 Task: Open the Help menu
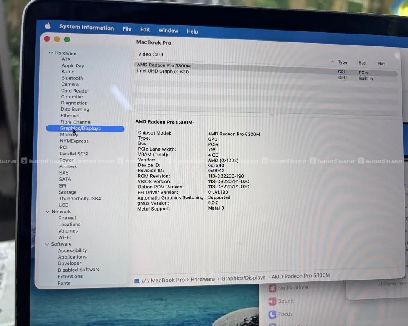(x=192, y=31)
